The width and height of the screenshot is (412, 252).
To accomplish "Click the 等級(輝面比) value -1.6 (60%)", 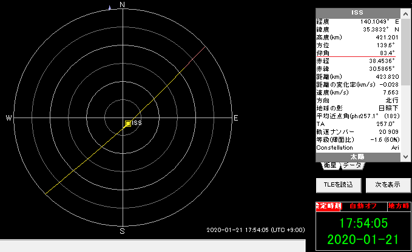I will (x=385, y=140).
